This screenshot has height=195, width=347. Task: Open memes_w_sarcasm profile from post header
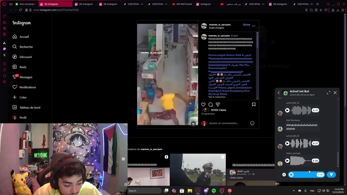tap(220, 25)
